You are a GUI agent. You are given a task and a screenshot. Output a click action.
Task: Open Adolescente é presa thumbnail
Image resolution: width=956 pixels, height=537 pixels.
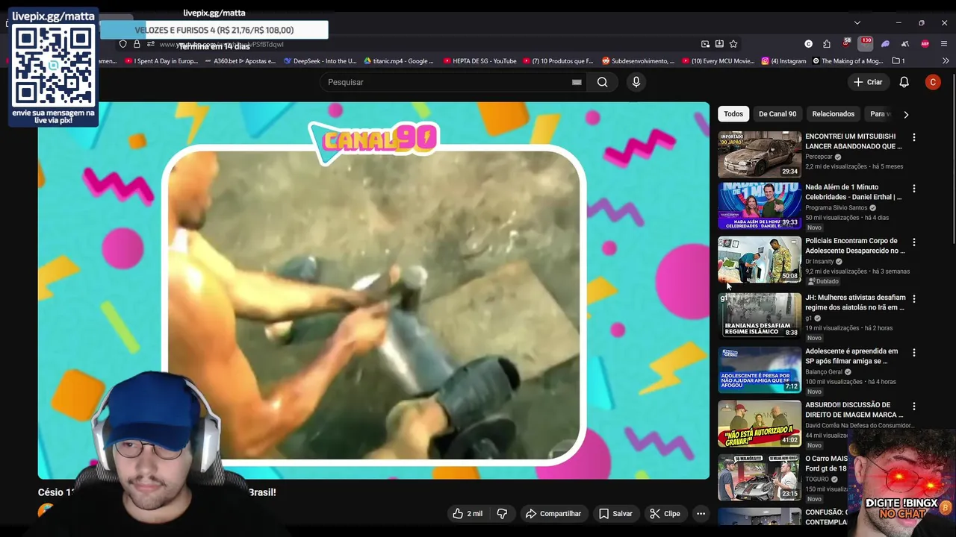tap(760, 369)
